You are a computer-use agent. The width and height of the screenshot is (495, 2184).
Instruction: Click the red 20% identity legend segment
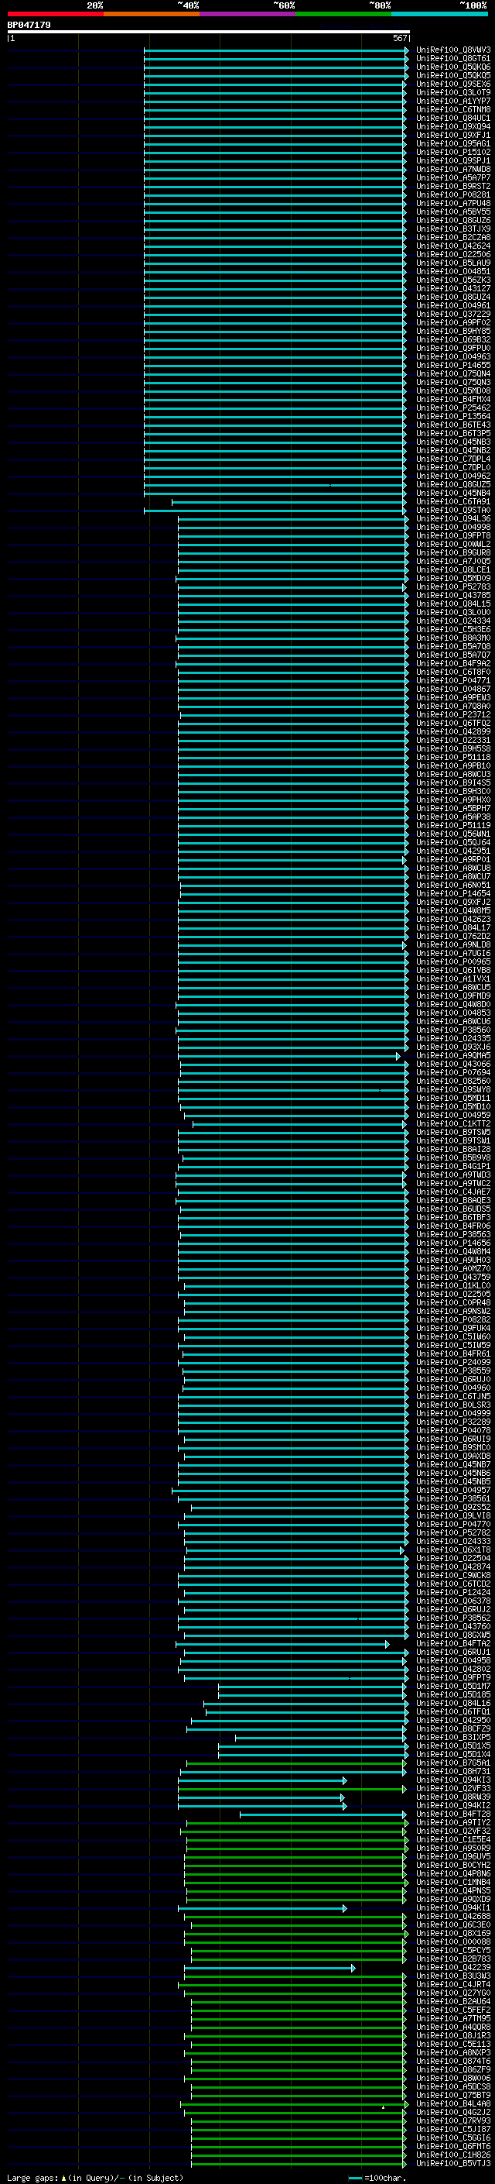tap(55, 14)
